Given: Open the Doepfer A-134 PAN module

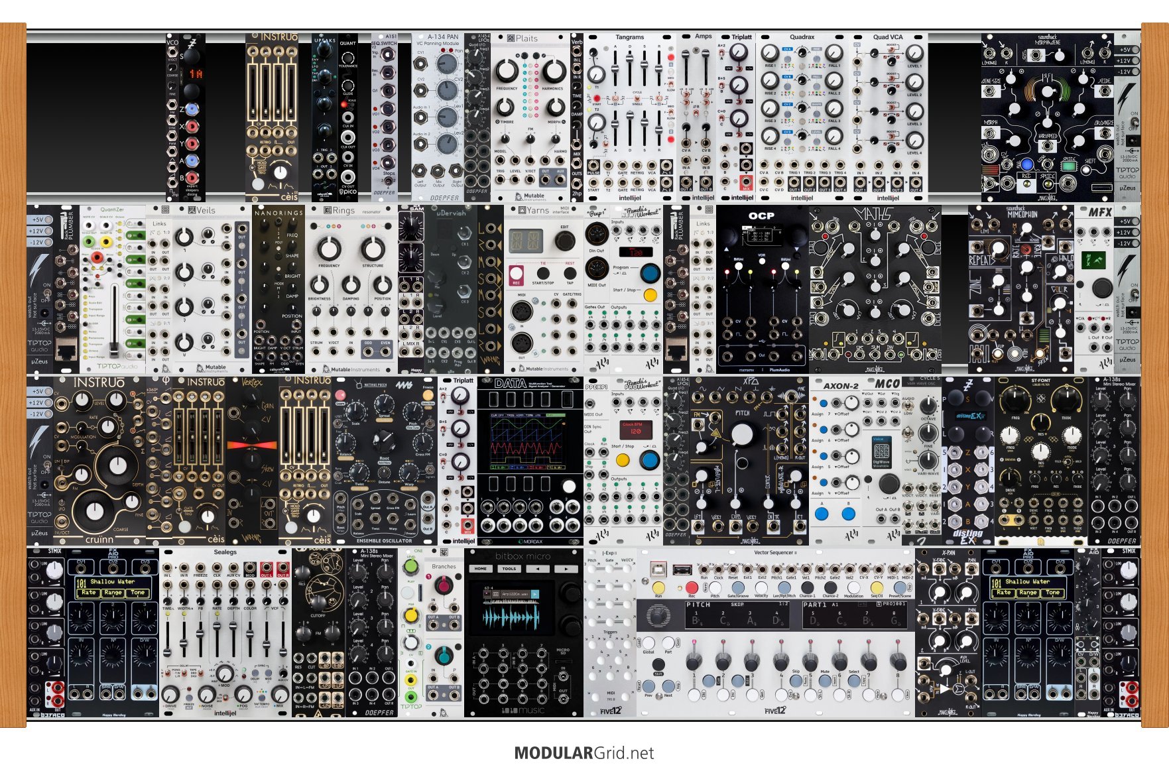Looking at the screenshot, I should [x=438, y=117].
